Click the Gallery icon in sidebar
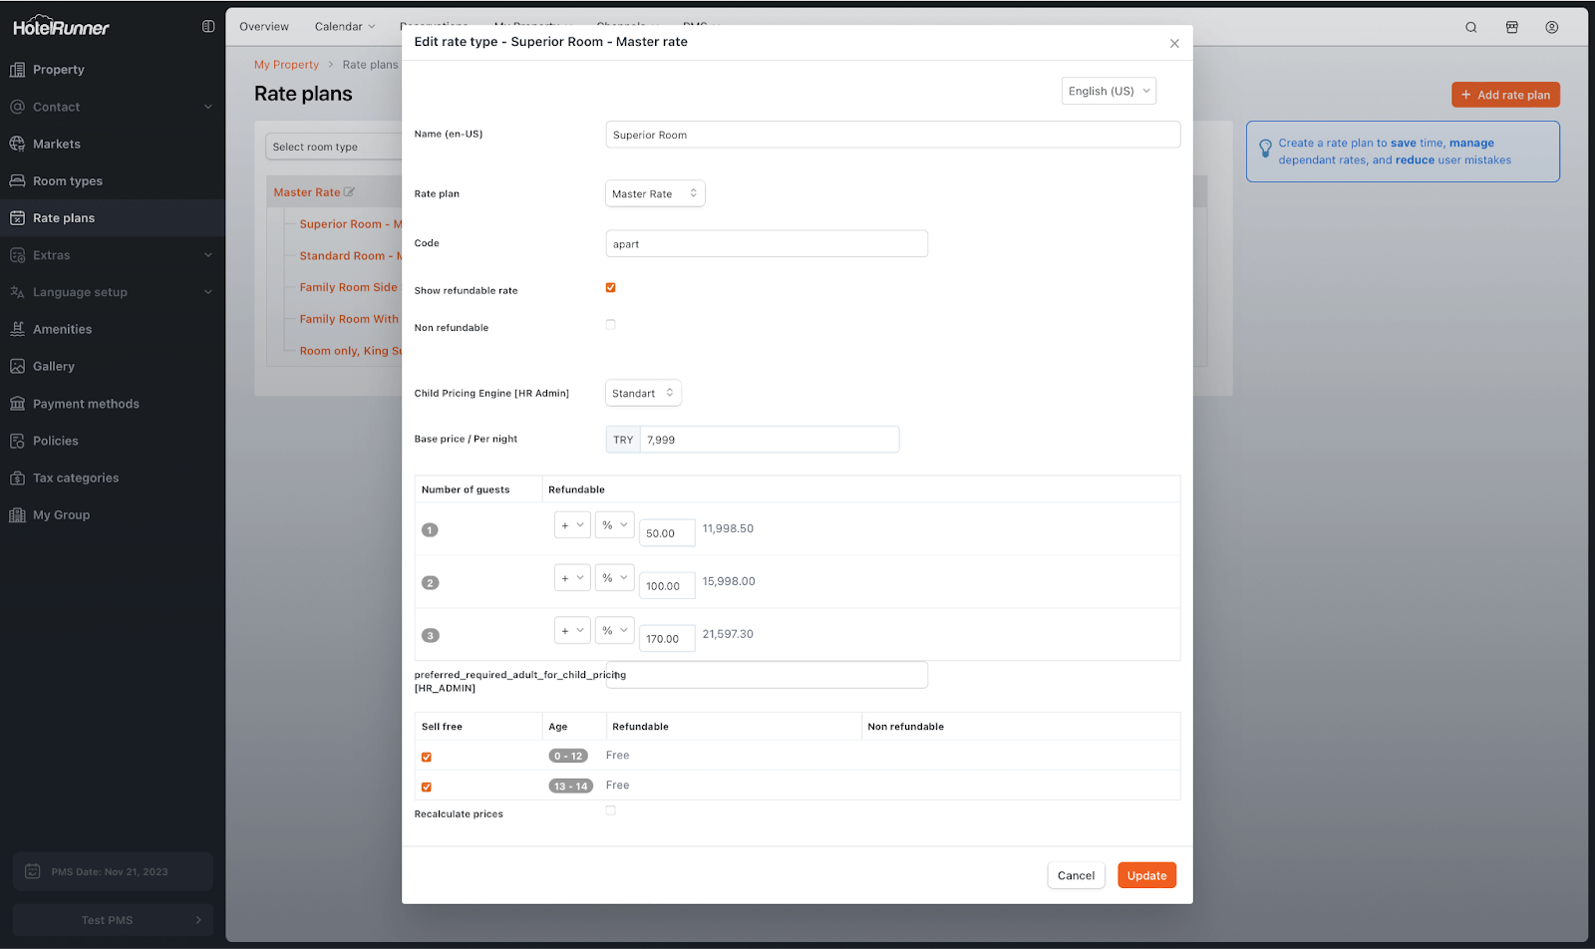The height and width of the screenshot is (949, 1595). [x=17, y=367]
